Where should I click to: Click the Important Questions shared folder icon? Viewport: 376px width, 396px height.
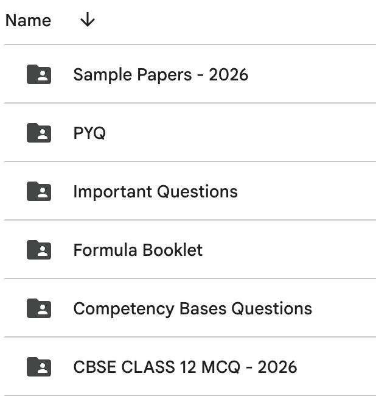coord(39,191)
